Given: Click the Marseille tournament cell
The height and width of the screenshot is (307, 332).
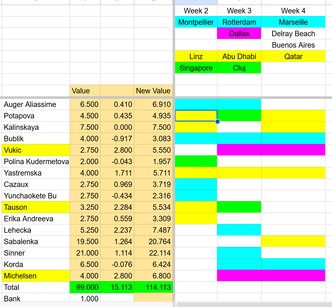Looking at the screenshot, I should (293, 22).
